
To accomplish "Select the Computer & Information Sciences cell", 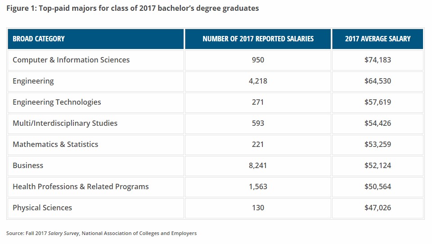I will pyautogui.click(x=71, y=60).
